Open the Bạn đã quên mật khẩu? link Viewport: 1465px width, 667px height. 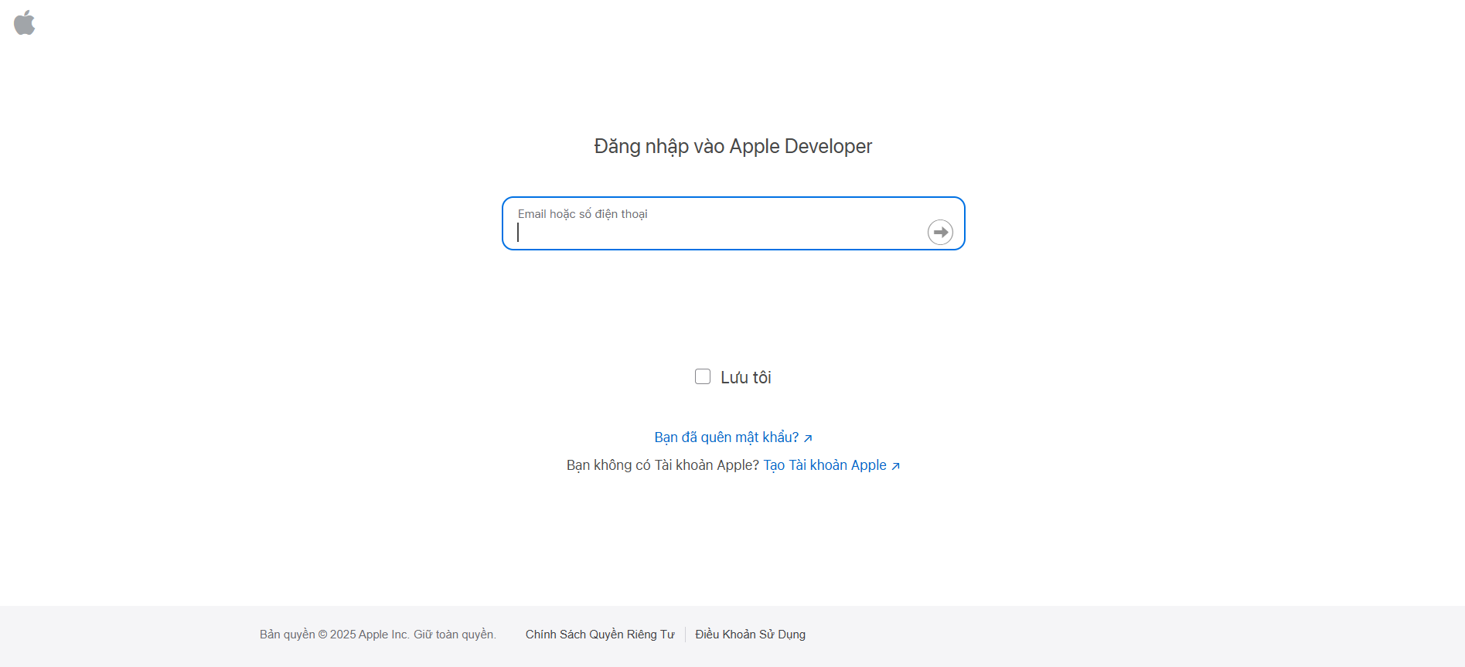pos(733,437)
